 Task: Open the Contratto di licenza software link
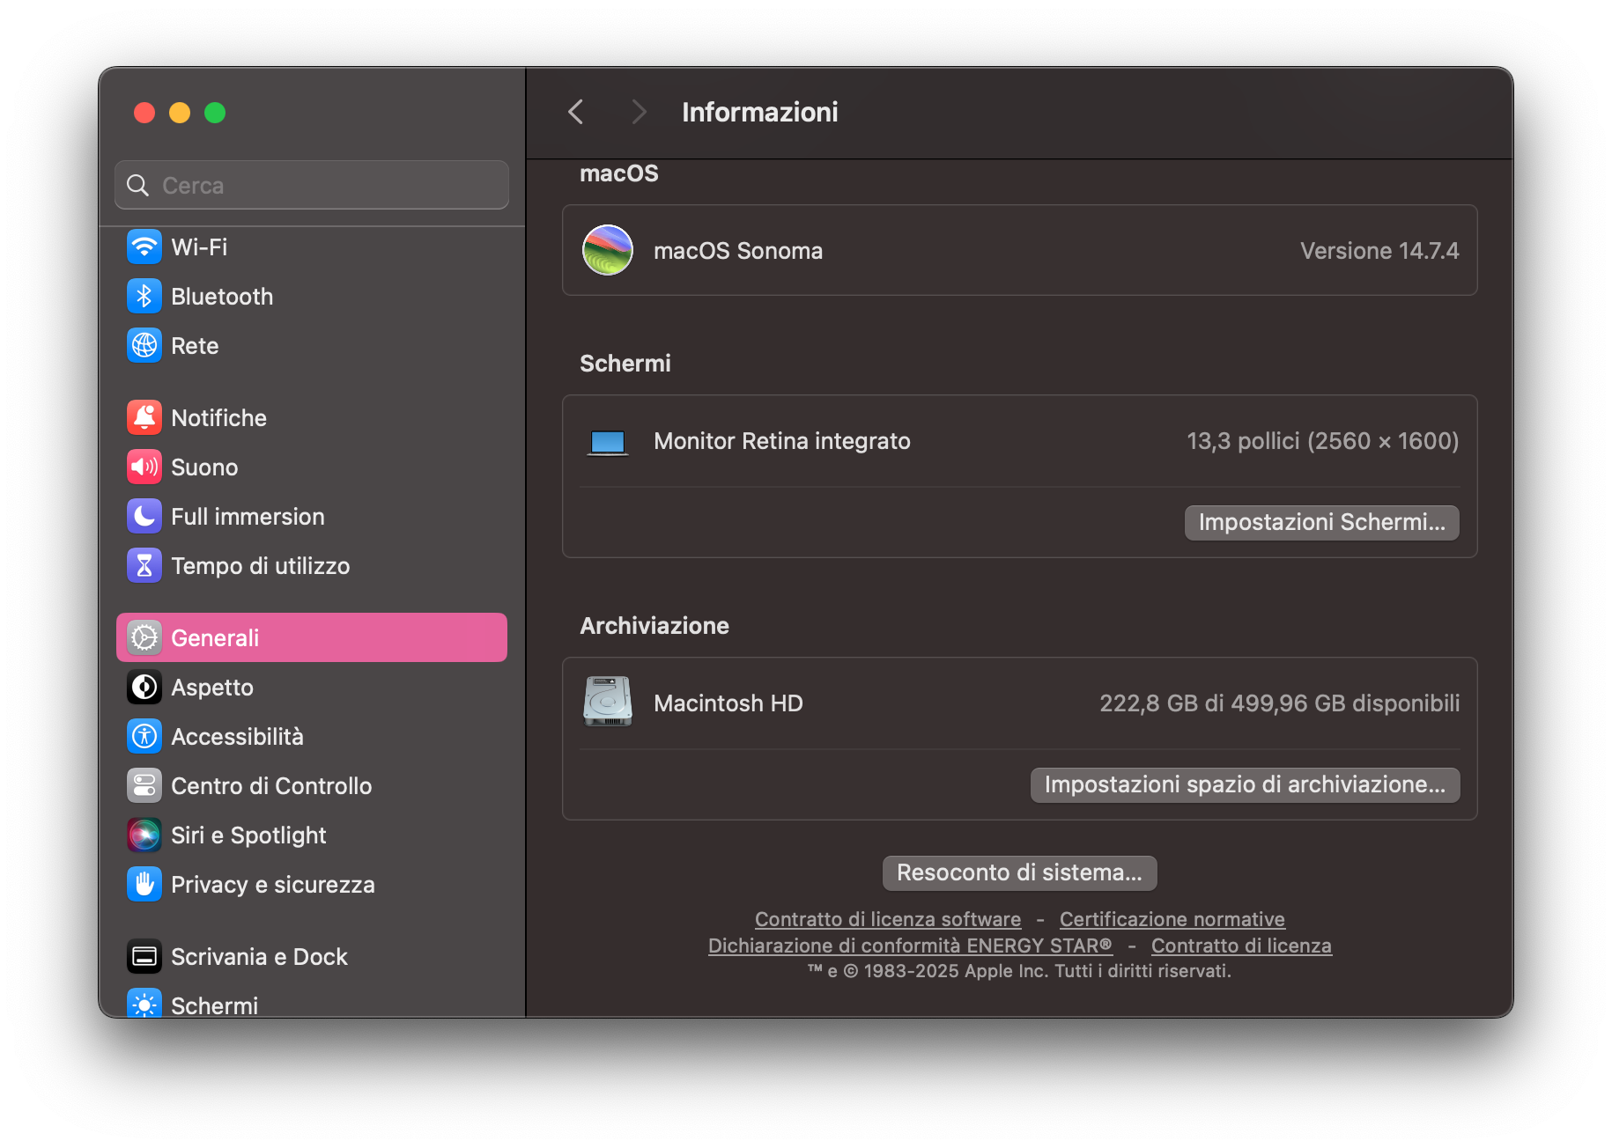pyautogui.click(x=887, y=918)
